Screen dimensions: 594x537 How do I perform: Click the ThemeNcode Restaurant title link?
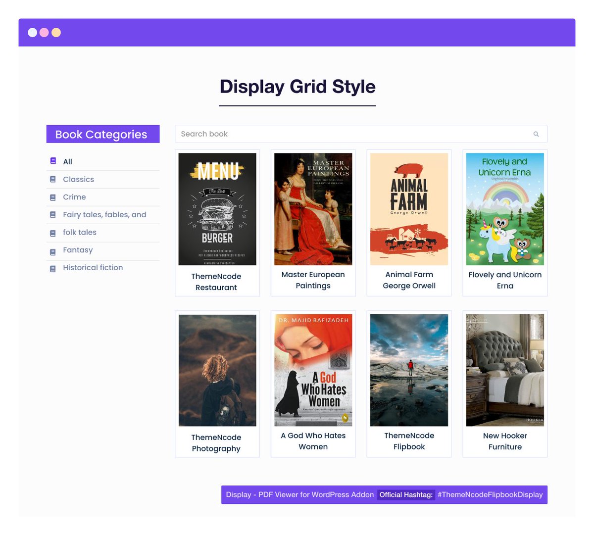pyautogui.click(x=216, y=282)
